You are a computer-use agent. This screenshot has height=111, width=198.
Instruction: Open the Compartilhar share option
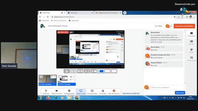92,92
